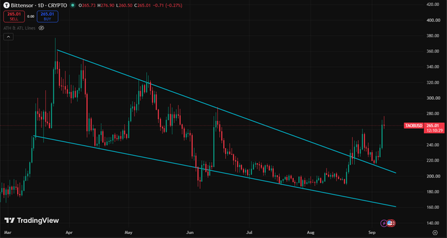
Task: Click the Bittensor · 1D · CRYPTO title
Action: (x=39, y=5)
